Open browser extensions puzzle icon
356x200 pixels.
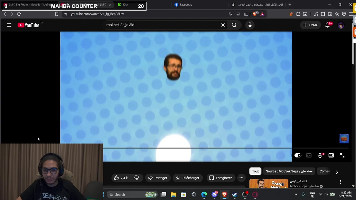298,14
